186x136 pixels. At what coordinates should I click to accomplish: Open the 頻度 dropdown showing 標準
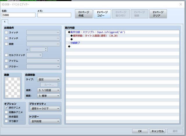pos(49,96)
